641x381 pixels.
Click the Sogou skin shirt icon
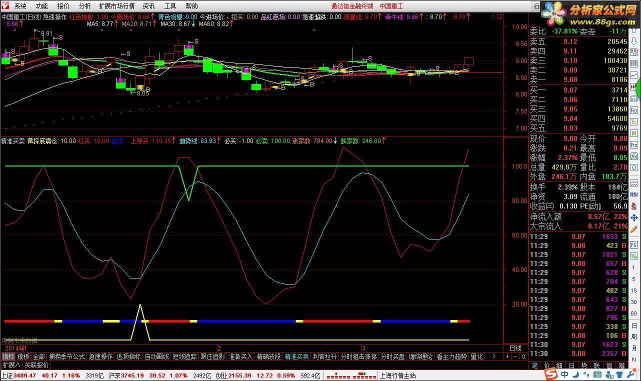click(620, 374)
